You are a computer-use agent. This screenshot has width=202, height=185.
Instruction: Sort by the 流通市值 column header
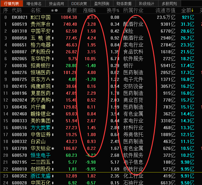click(x=165, y=10)
